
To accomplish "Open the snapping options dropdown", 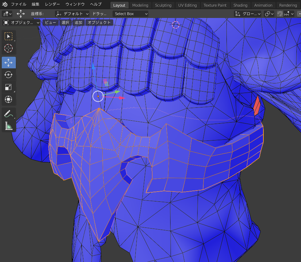I will click(289, 14).
